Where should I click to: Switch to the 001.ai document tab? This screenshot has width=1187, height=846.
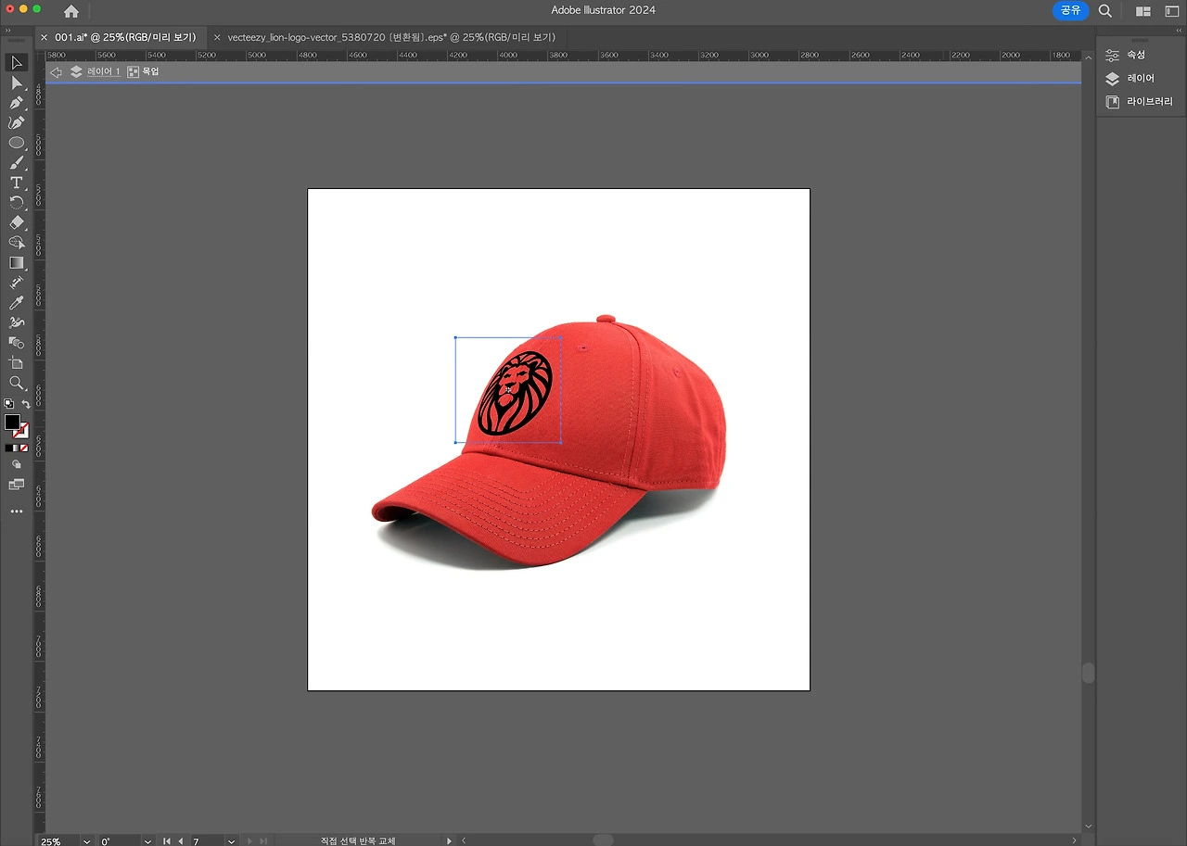pyautogui.click(x=125, y=37)
